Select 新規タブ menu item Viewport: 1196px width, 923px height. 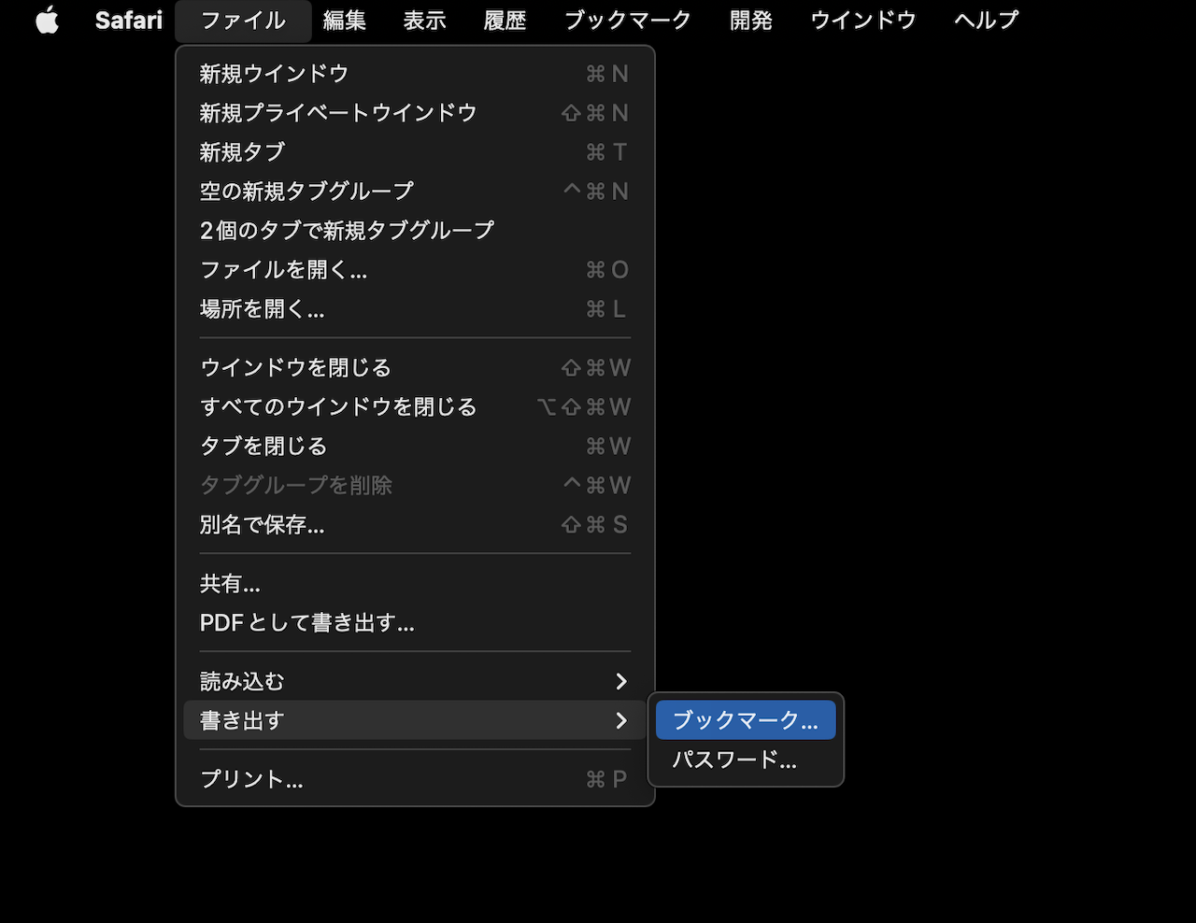415,152
